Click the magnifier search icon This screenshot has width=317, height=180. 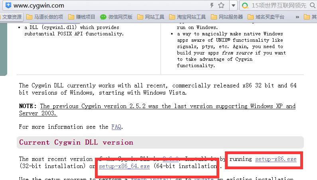coord(313,5)
